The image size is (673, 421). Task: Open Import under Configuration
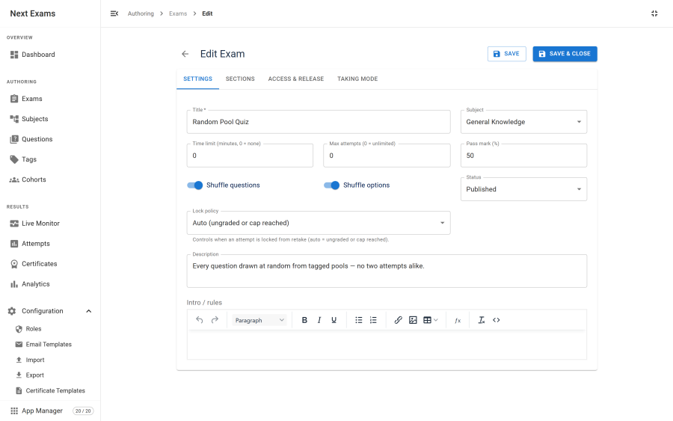coord(50,360)
